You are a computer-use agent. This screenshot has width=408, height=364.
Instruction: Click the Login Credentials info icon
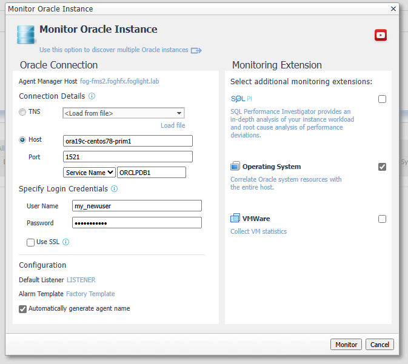(114, 189)
